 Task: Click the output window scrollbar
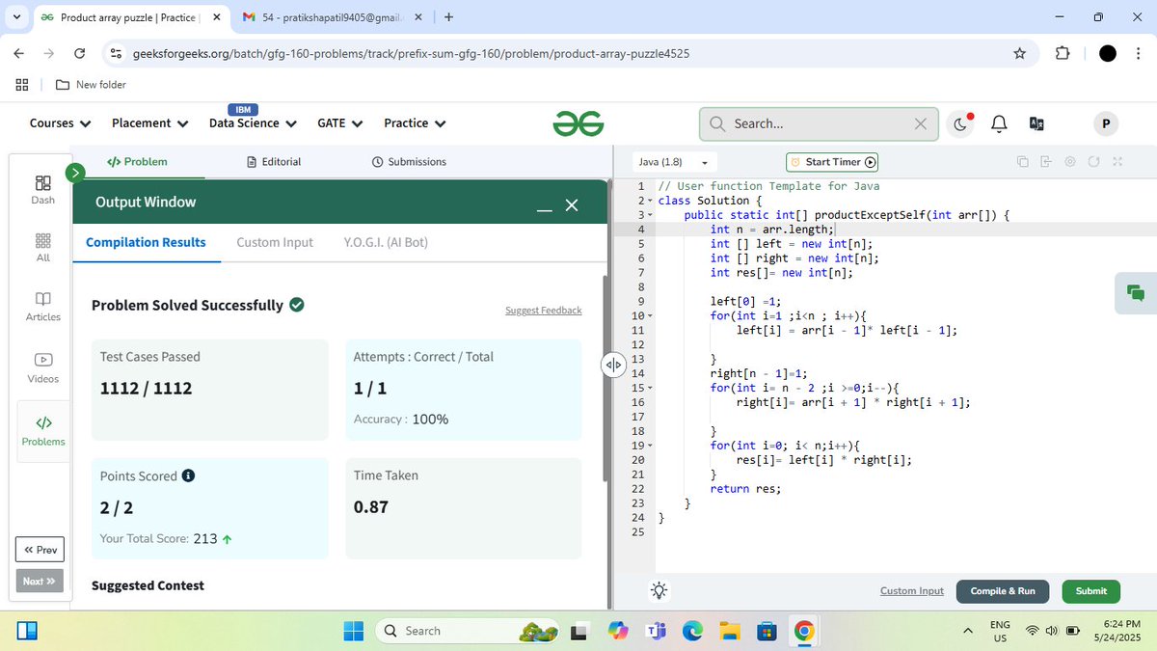pyautogui.click(x=605, y=378)
